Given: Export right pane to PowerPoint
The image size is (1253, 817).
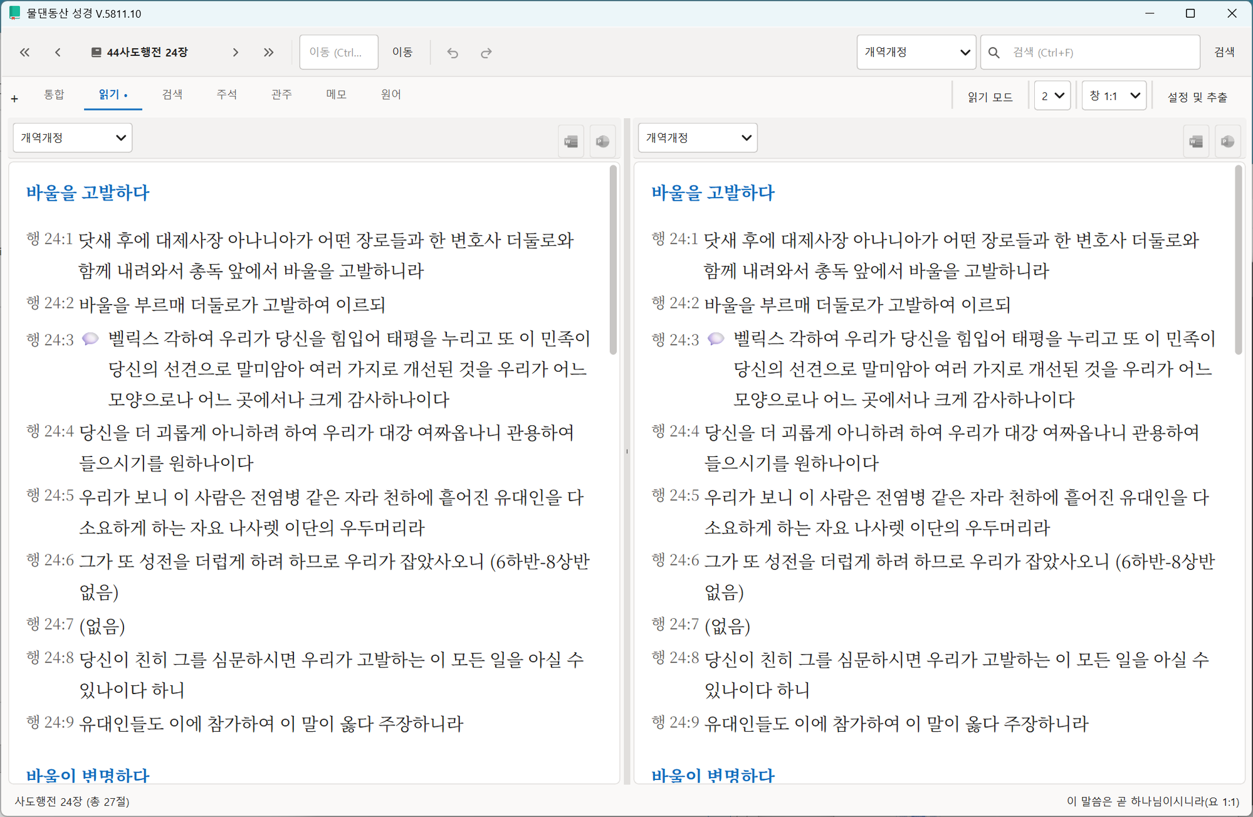Looking at the screenshot, I should 1228,141.
